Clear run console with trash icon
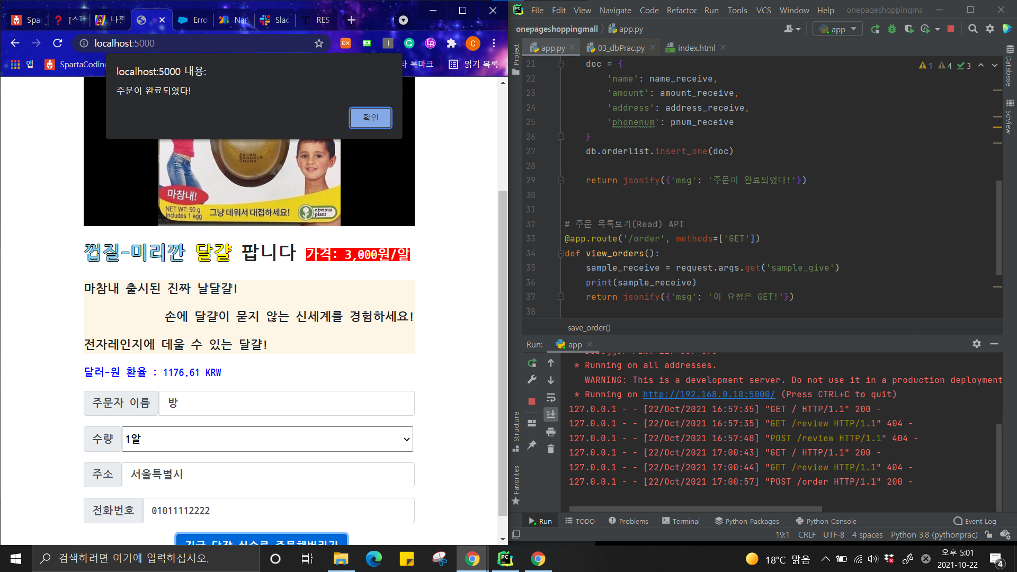Image resolution: width=1017 pixels, height=572 pixels. click(551, 449)
